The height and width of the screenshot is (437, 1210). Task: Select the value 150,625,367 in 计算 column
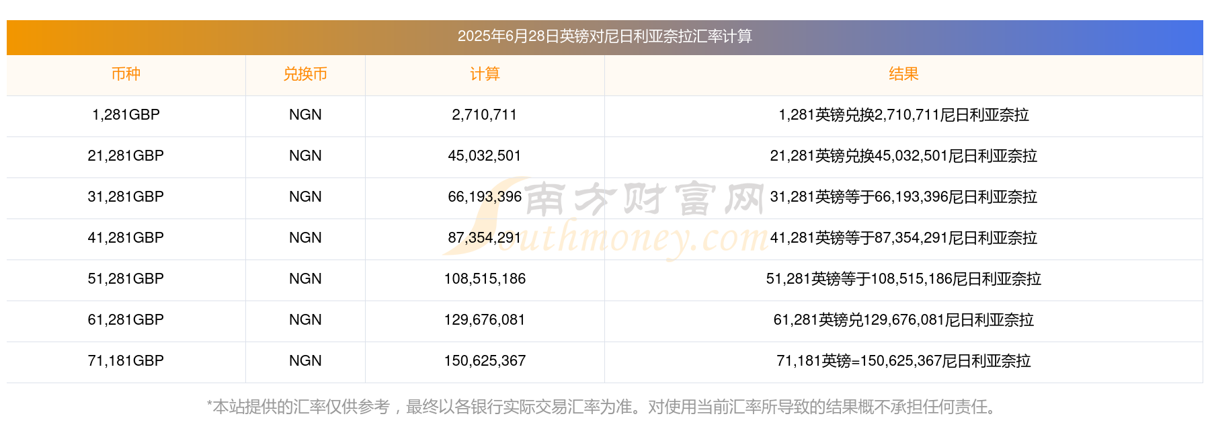click(485, 361)
